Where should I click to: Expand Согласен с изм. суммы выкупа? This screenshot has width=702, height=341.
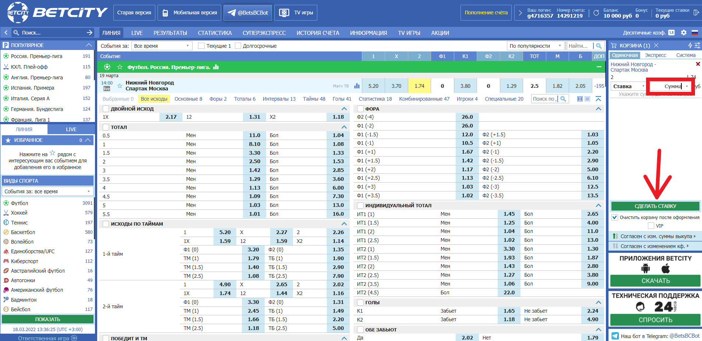655,236
